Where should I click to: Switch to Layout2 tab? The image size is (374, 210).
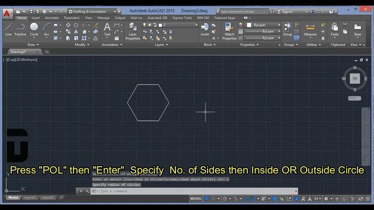(x=48, y=198)
